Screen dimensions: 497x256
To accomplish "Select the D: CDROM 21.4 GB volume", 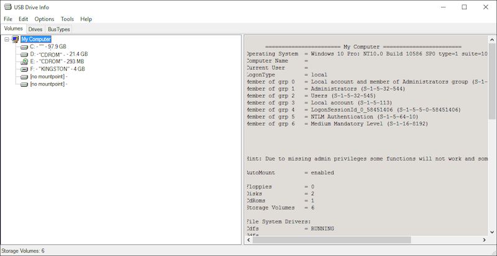I will point(58,54).
